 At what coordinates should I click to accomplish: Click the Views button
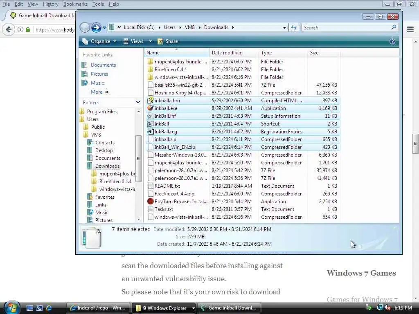133,41
